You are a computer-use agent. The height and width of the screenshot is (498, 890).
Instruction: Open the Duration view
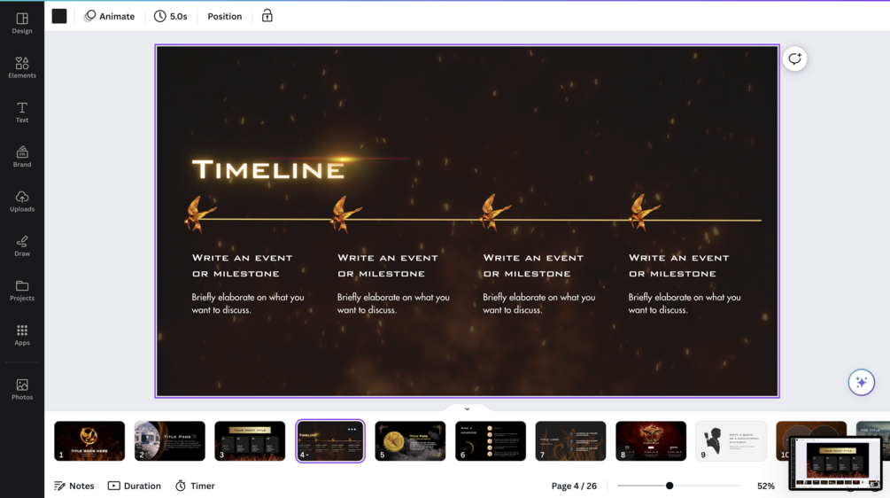point(135,486)
